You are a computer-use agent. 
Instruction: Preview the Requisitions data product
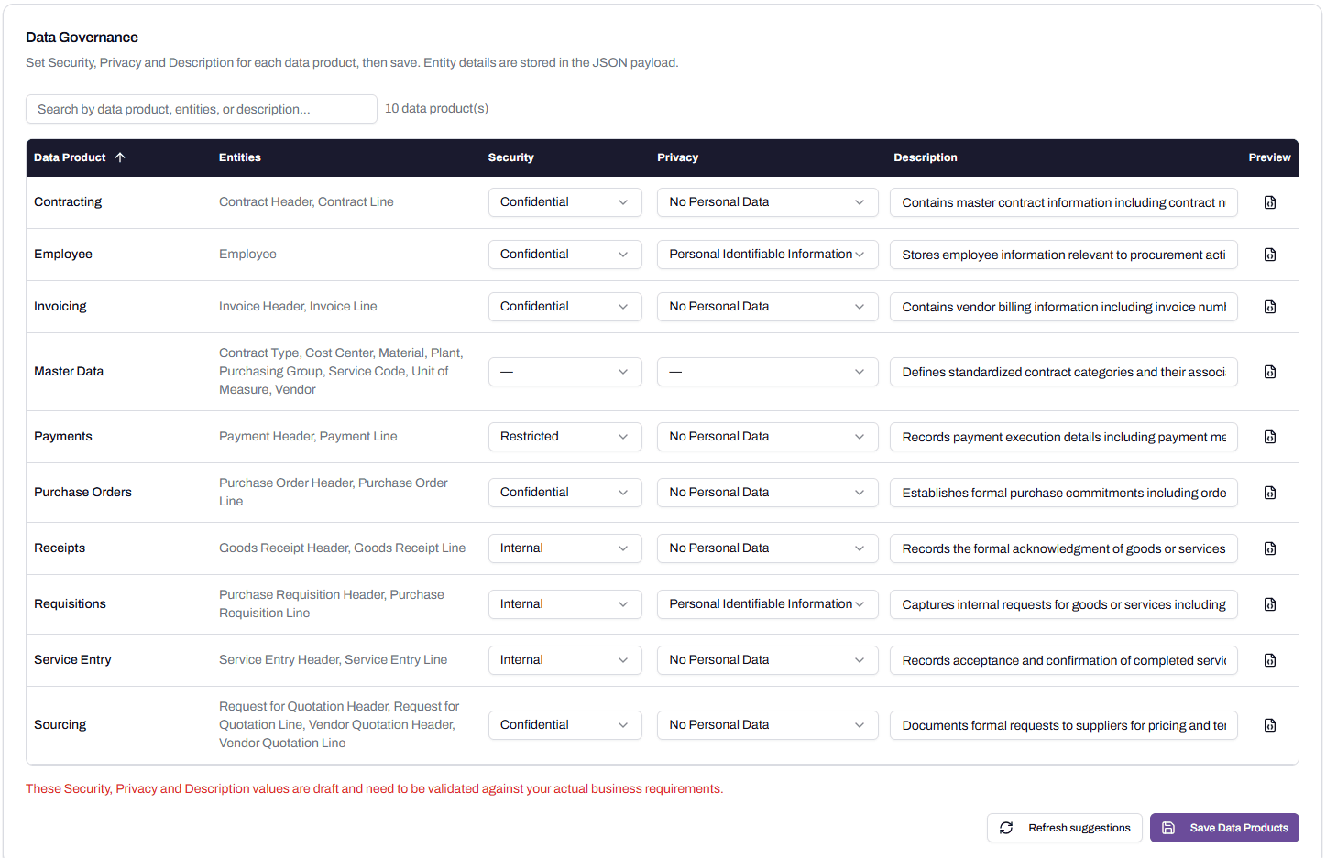[x=1269, y=604]
